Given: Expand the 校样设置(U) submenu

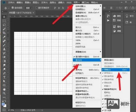Looking at the screenshot, I should point(87,6).
